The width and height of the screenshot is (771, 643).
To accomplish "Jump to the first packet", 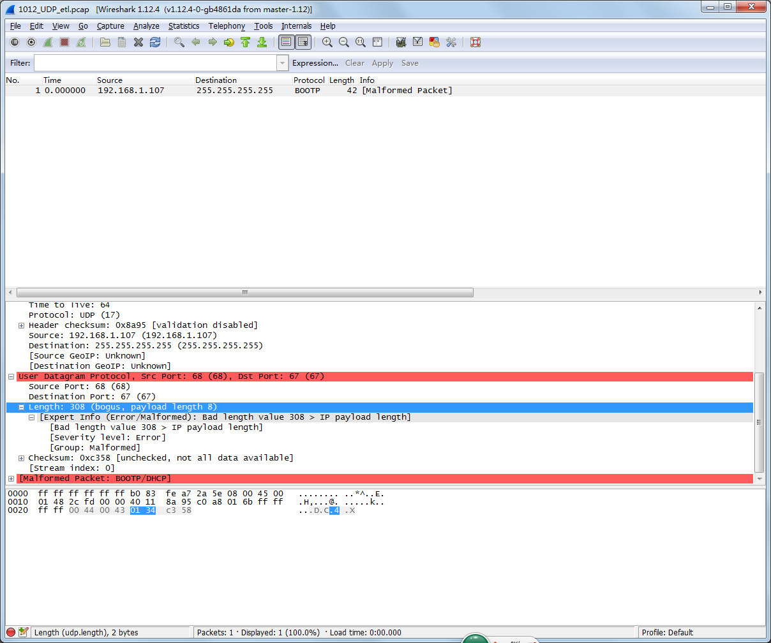I will pyautogui.click(x=246, y=42).
